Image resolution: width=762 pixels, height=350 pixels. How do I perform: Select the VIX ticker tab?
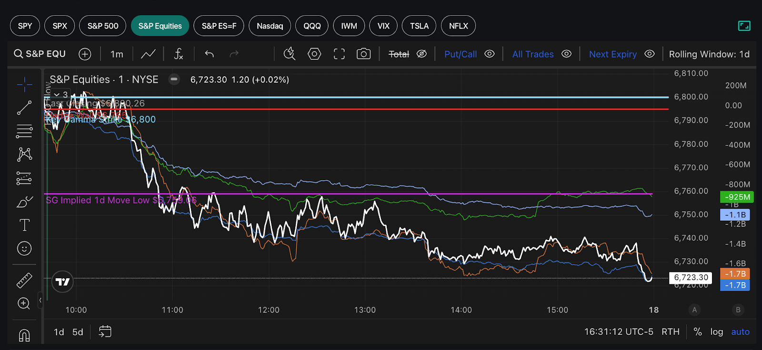tap(383, 26)
